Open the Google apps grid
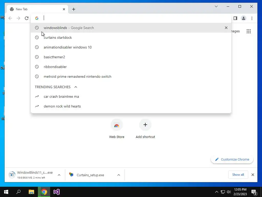Image resolution: width=262 pixels, height=197 pixels. click(249, 31)
